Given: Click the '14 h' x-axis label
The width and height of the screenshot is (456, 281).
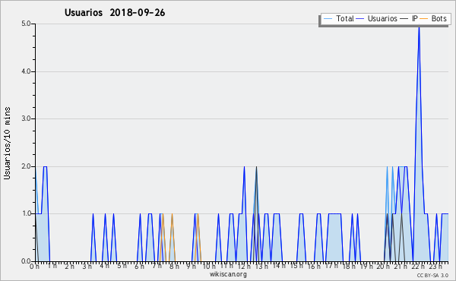Looking at the screenshot, I should point(279,266).
